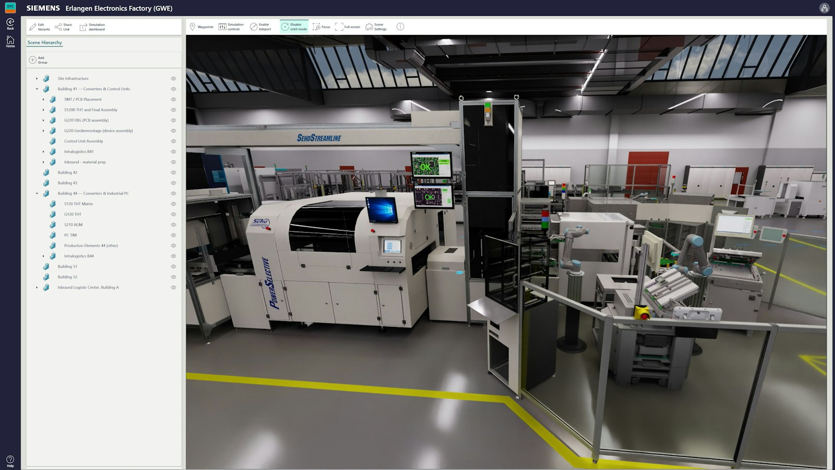Click the Focus tool
The width and height of the screenshot is (835, 470).
coord(321,27)
